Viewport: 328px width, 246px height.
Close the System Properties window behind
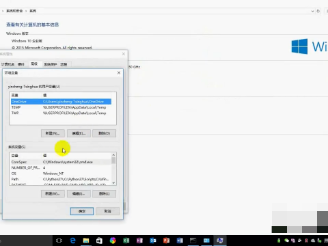tap(124, 54)
